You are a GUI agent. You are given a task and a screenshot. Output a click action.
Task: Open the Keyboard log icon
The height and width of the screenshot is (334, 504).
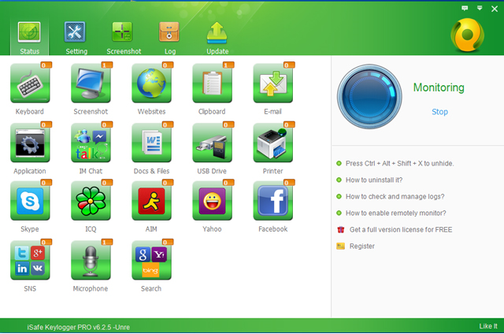(x=29, y=83)
